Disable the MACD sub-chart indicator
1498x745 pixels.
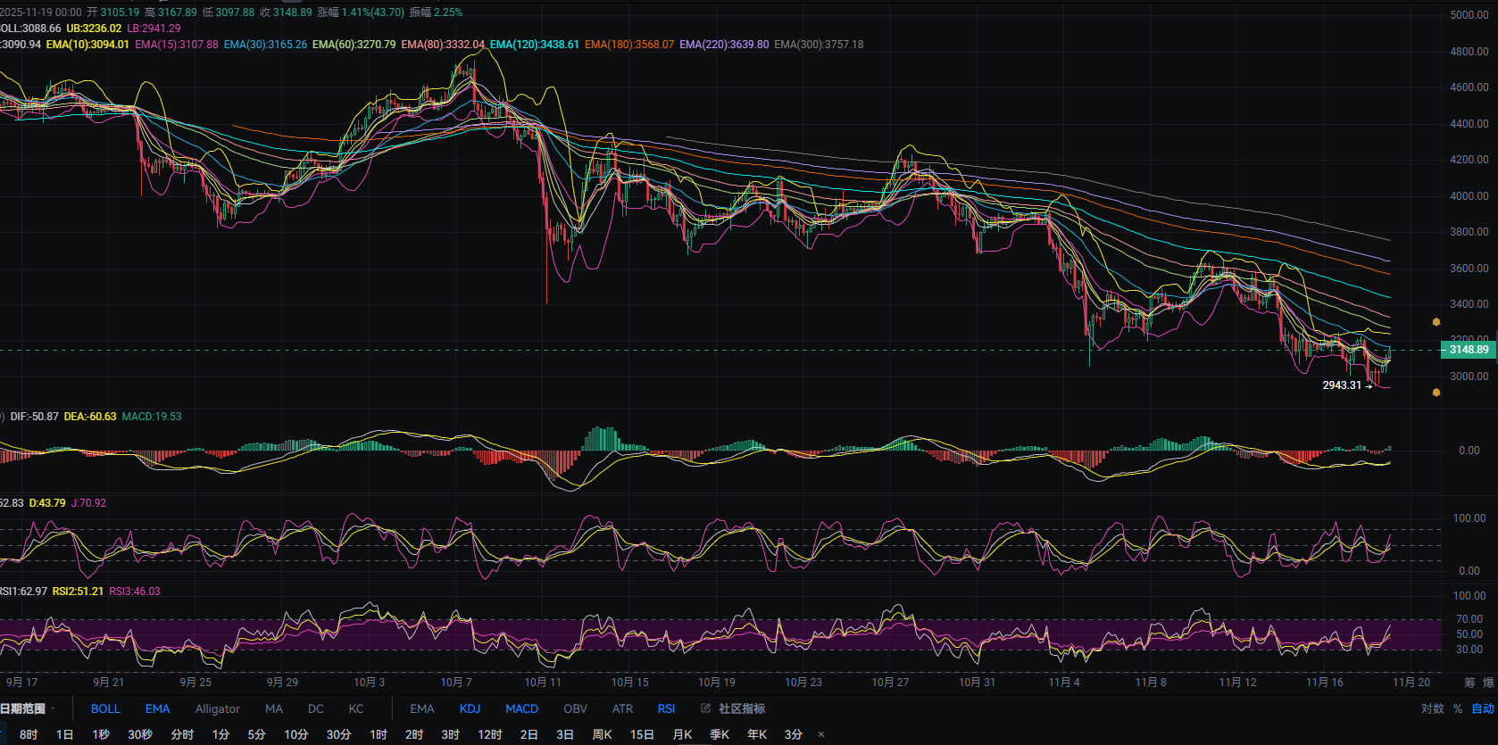[x=521, y=708]
